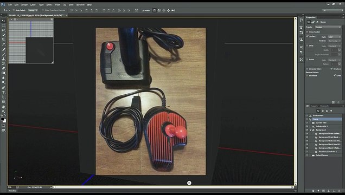The height and width of the screenshot is (195, 345).
Task: Click the horizontal scrollbar under the canvas
Action: tap(173, 187)
